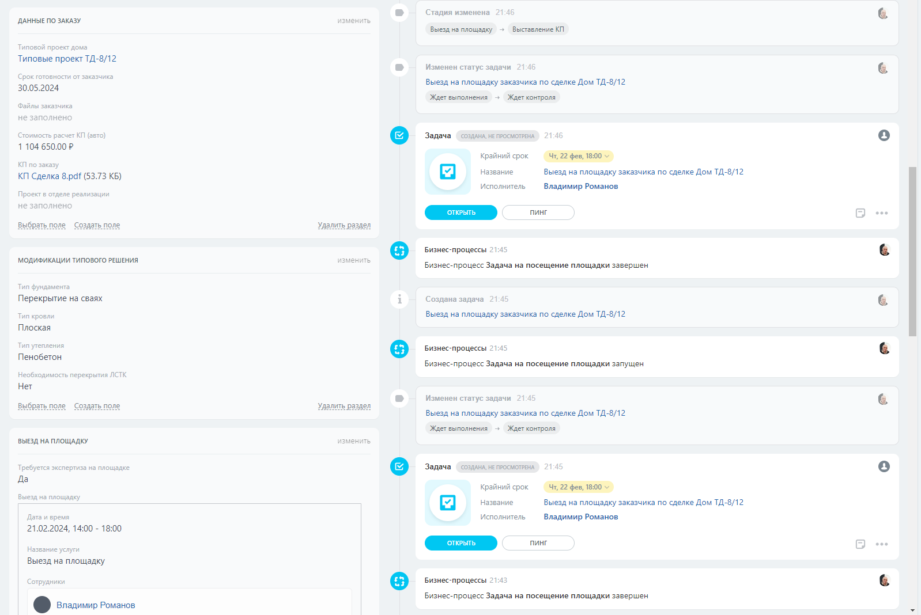Click foundation type value 'Перекрытие на сваях'
The height and width of the screenshot is (615, 921).
pos(60,298)
